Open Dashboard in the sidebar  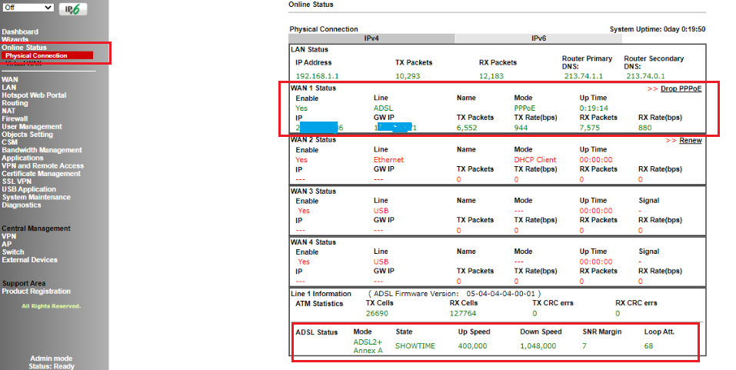click(x=20, y=32)
